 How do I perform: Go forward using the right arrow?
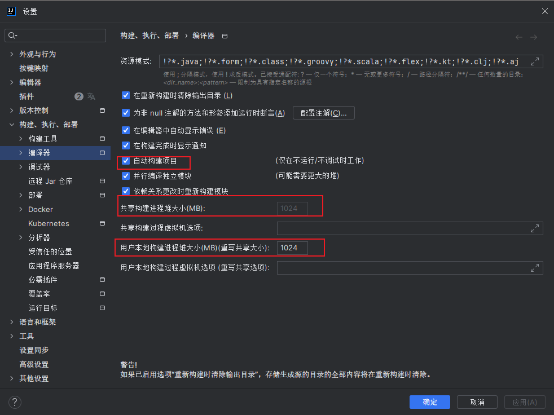tap(534, 37)
